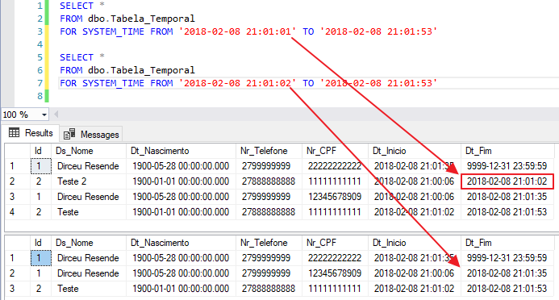
Task: Click line number 3 in editor margin
Action: click(x=40, y=31)
